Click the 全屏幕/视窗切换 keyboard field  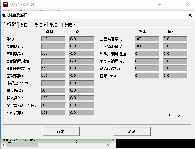[x=53, y=105]
